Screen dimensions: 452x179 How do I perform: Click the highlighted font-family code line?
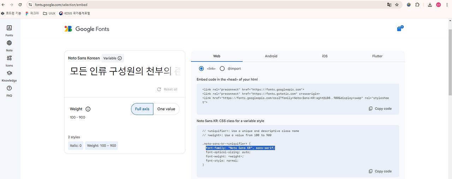pyautogui.click(x=240, y=148)
